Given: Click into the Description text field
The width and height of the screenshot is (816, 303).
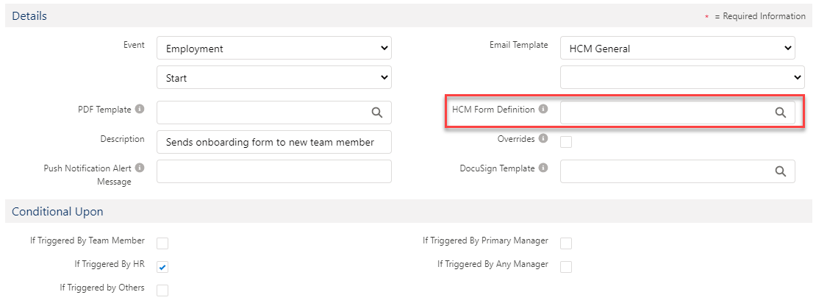Looking at the screenshot, I should tap(273, 142).
